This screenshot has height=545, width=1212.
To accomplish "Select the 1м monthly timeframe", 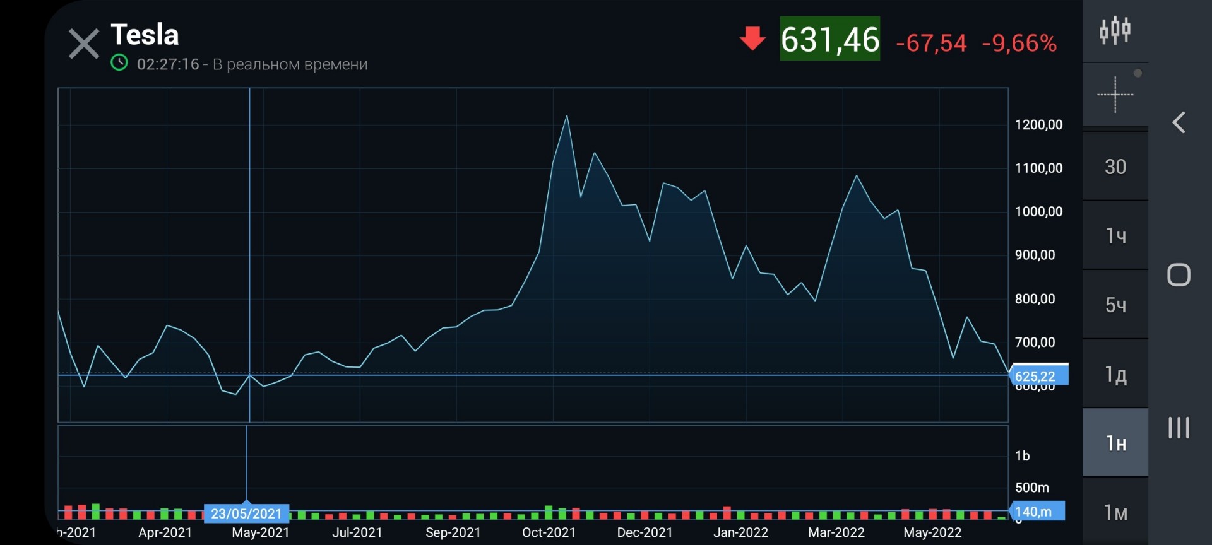I will [1115, 512].
